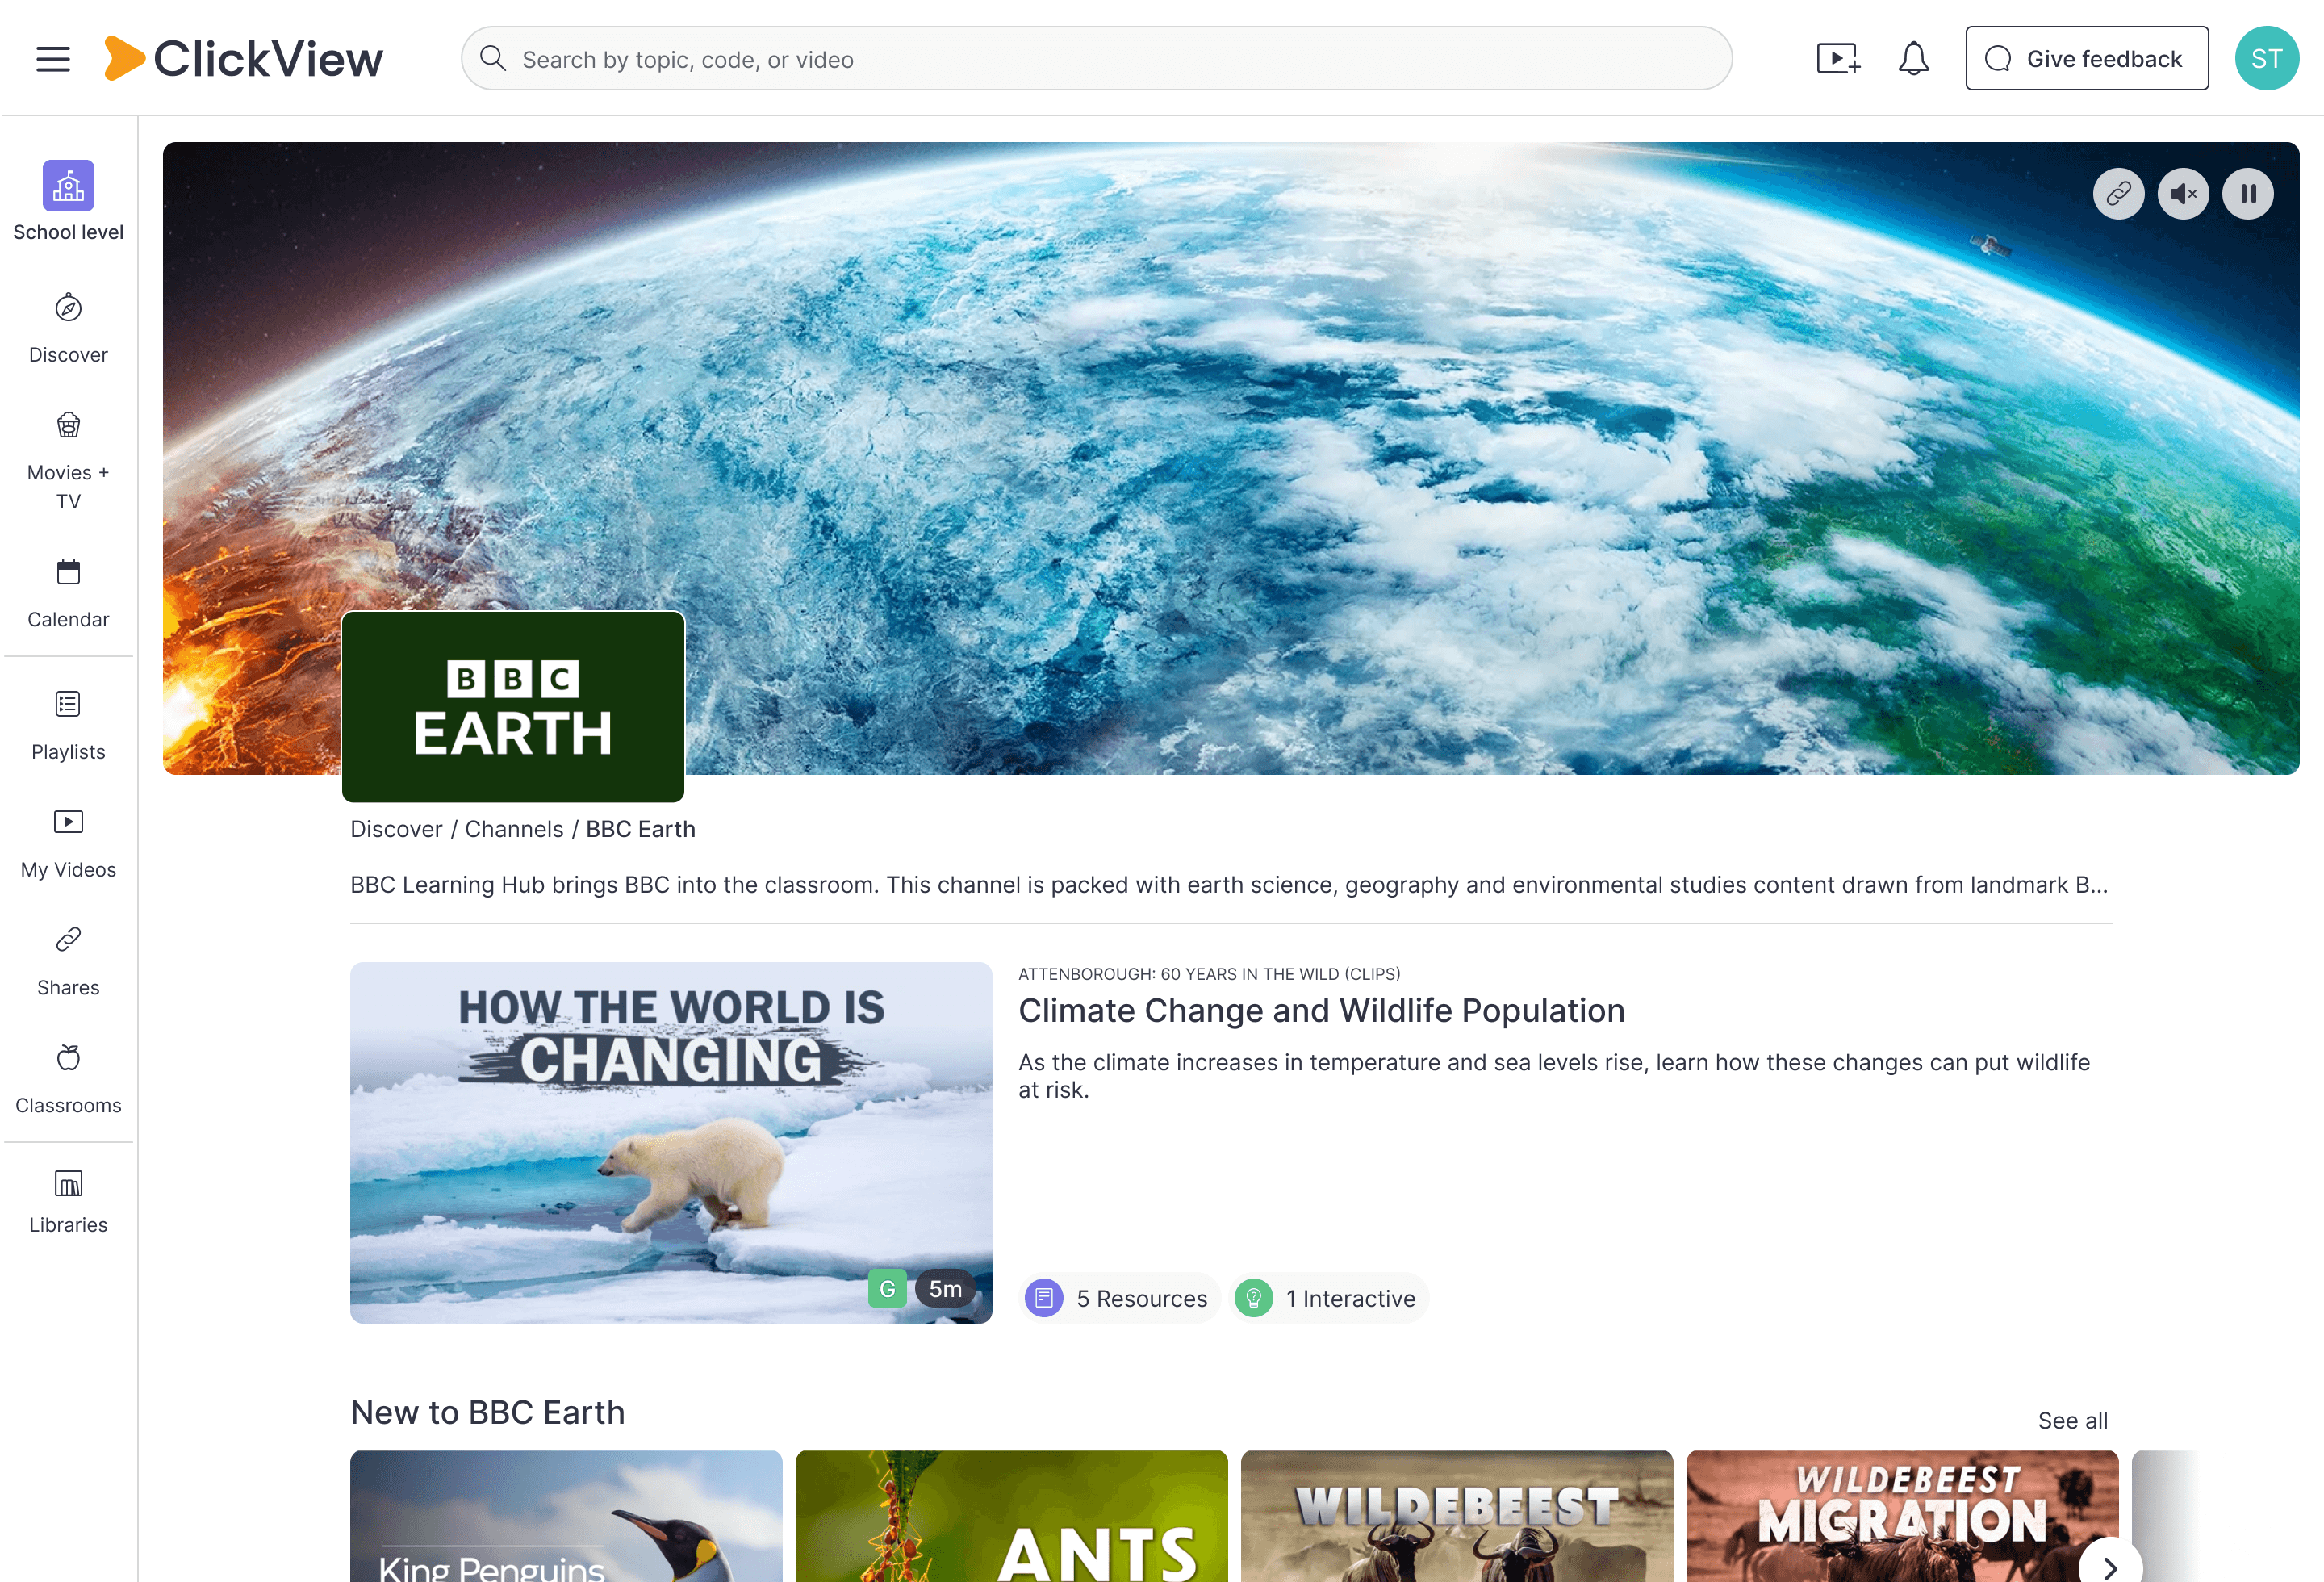Open Playlists in sidebar
2324x1582 pixels.
coord(68,726)
